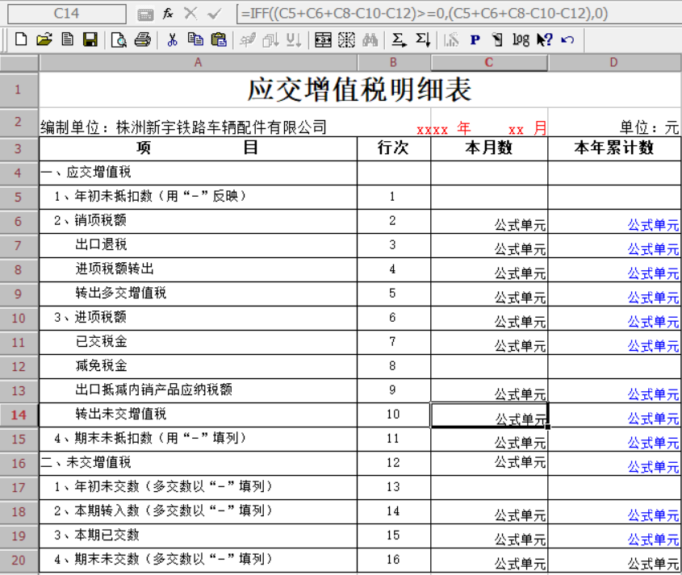Select row 14 header

click(19, 415)
